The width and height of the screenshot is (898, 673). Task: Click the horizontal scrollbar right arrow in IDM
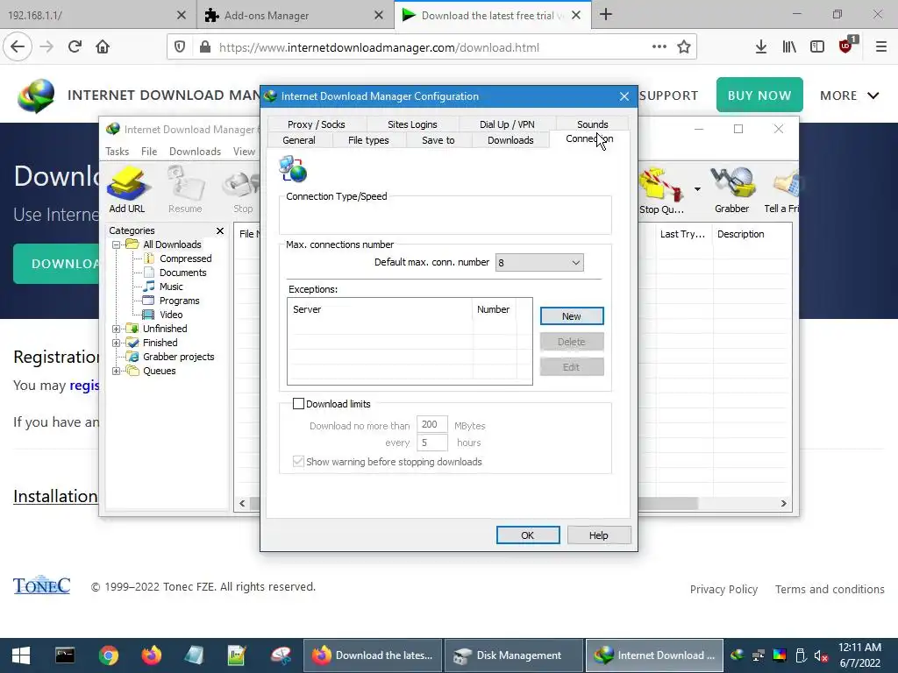point(783,504)
